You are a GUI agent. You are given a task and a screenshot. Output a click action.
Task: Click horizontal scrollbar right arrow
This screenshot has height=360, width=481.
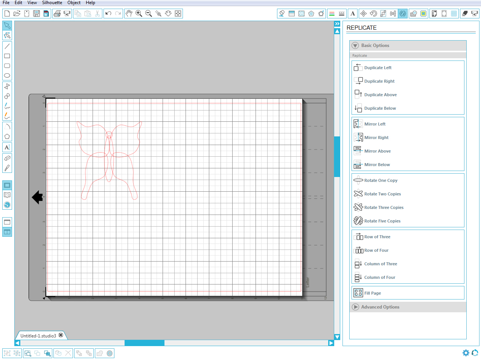tap(331, 343)
